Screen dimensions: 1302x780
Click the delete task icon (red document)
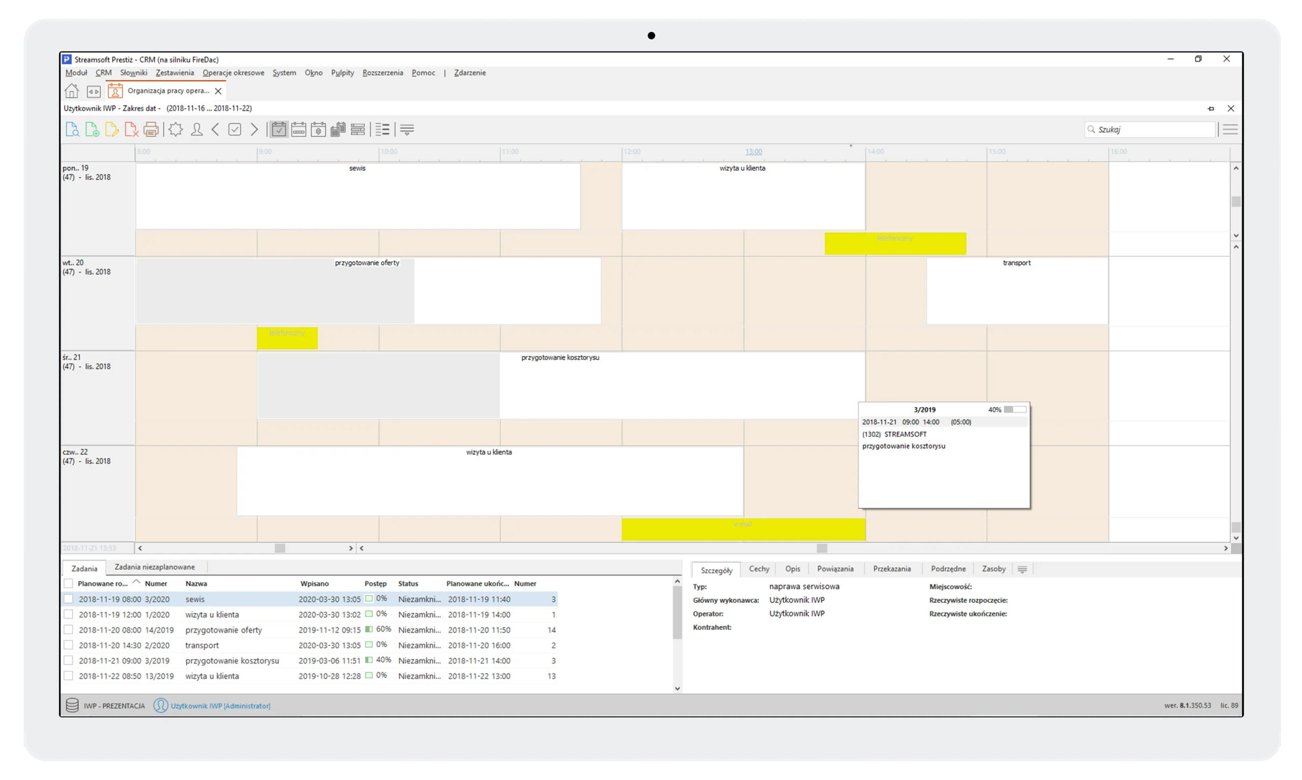pos(132,129)
